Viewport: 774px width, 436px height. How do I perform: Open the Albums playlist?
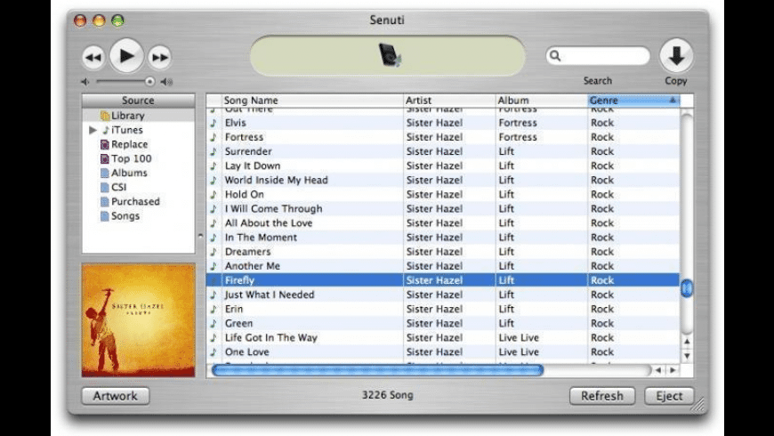pos(129,173)
